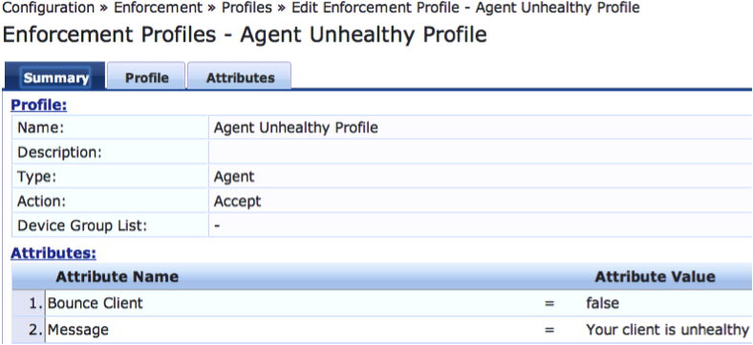Viewport: 753px width, 345px height.
Task: Go to Configuration in breadcrumb
Action: pos(47,8)
